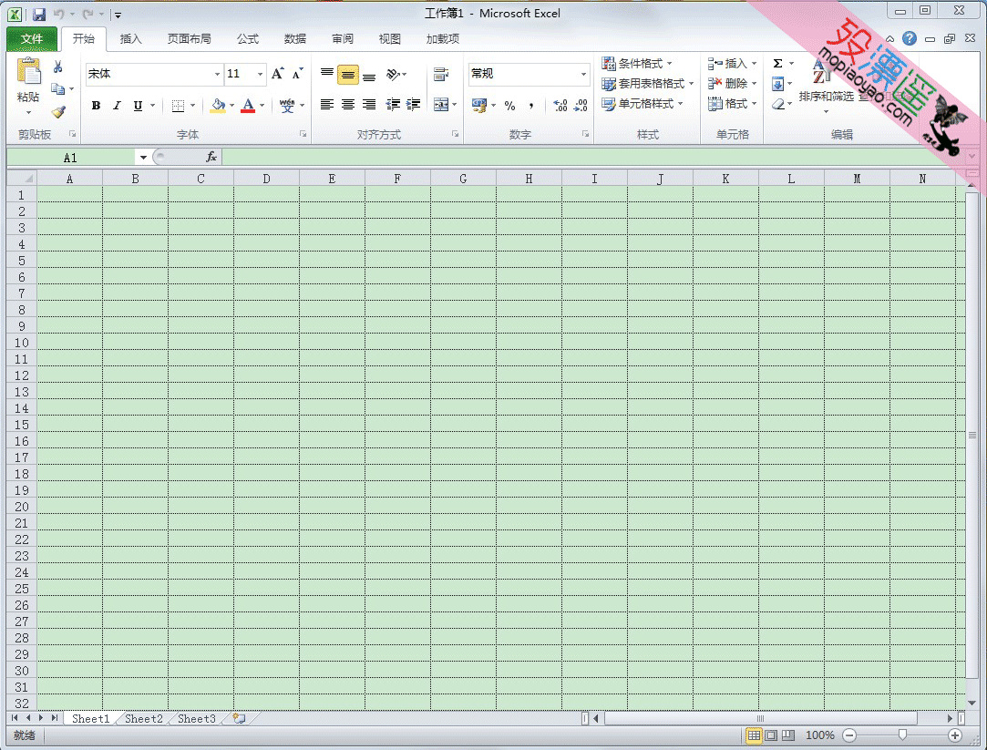Click the AutoSum sigma icon

(x=778, y=64)
